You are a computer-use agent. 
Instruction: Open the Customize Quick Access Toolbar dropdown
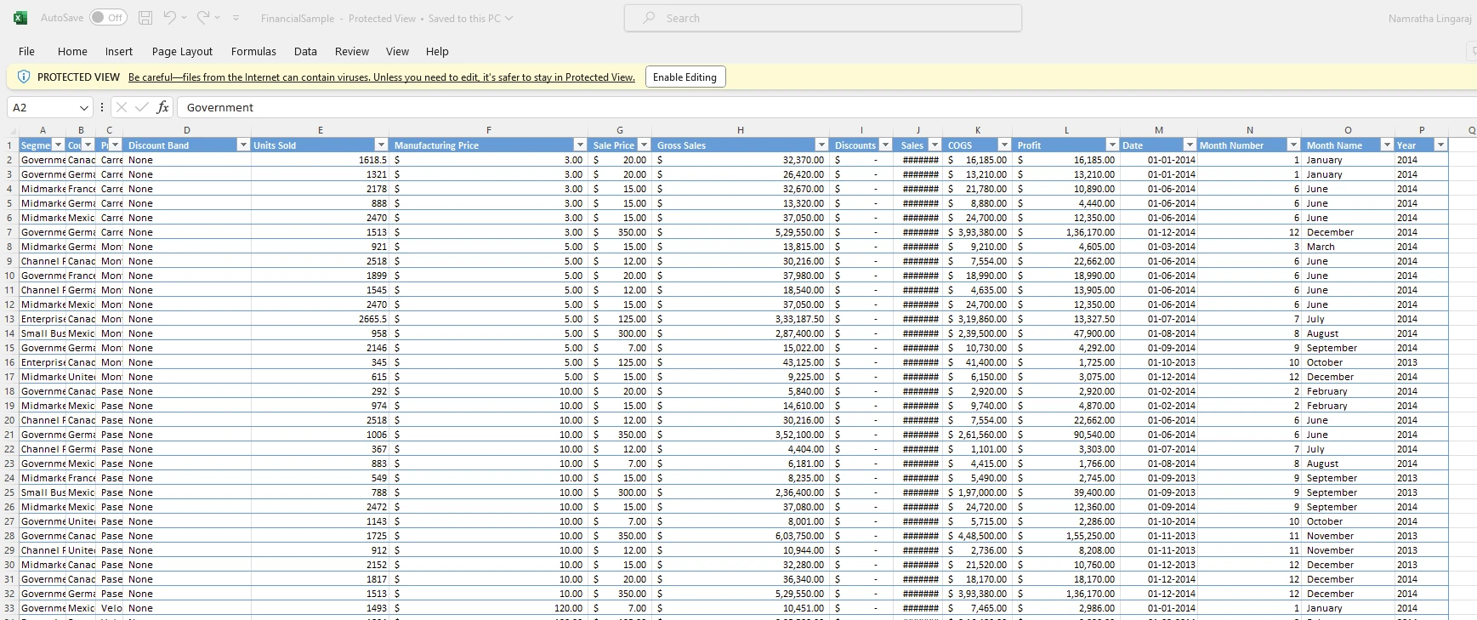click(x=236, y=18)
